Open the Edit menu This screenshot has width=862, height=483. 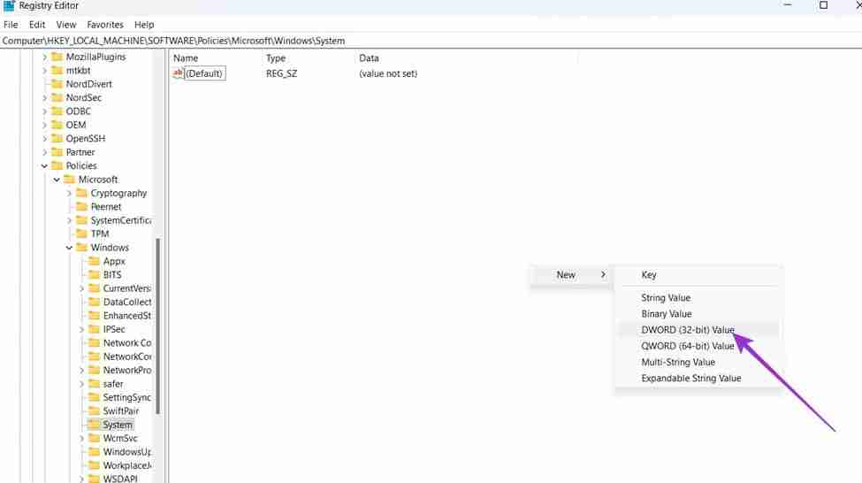click(37, 25)
